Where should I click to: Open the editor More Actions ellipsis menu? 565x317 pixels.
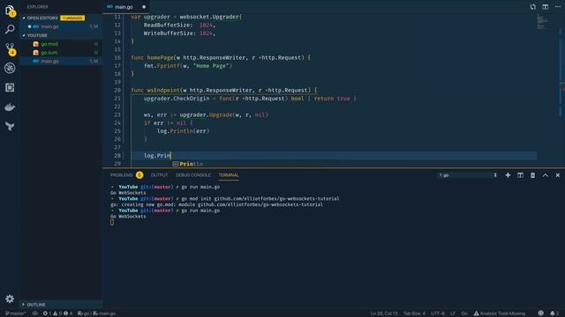click(x=557, y=7)
